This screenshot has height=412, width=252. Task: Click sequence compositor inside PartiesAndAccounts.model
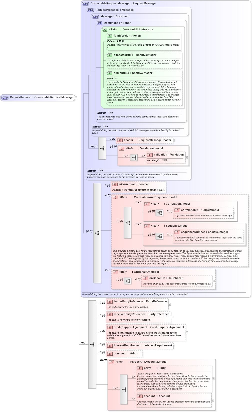(124, 389)
